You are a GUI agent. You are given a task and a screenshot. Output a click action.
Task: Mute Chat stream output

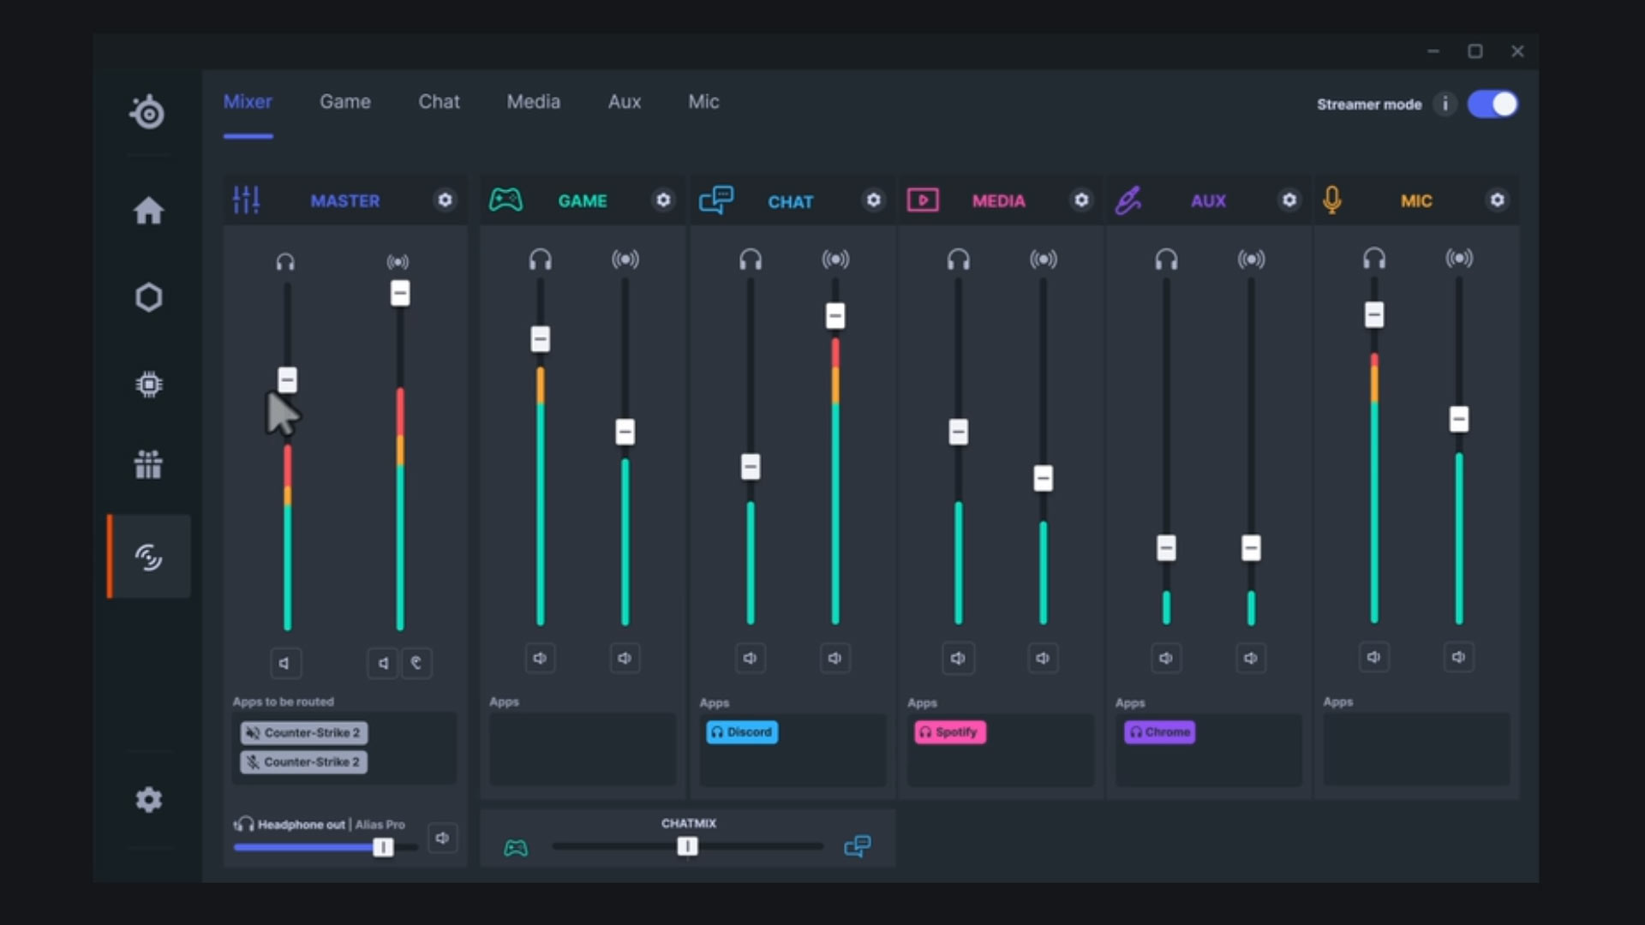click(834, 658)
